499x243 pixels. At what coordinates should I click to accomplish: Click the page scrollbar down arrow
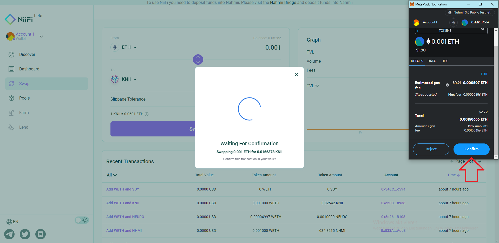coord(497,241)
